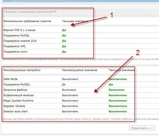
Task: Click the Рекомендуемое значение column header
Action: tap(79, 70)
